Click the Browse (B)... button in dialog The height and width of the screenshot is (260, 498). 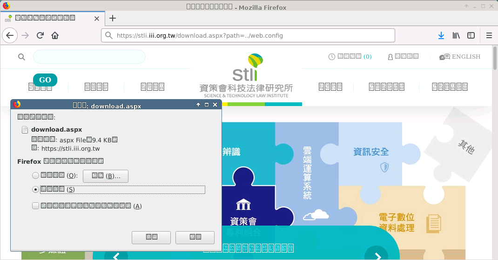(106, 176)
